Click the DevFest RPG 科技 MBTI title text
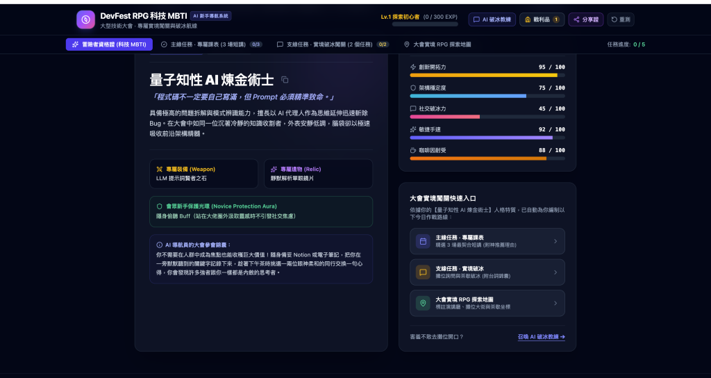 pyautogui.click(x=144, y=16)
